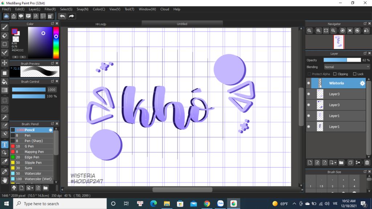The image size is (372, 209).
Task: Open the Blending mode dropdown
Action: [x=347, y=67]
